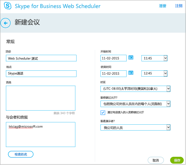186x165 pixels.
Task: Click the 取消 cancel button
Action: [x=156, y=160]
